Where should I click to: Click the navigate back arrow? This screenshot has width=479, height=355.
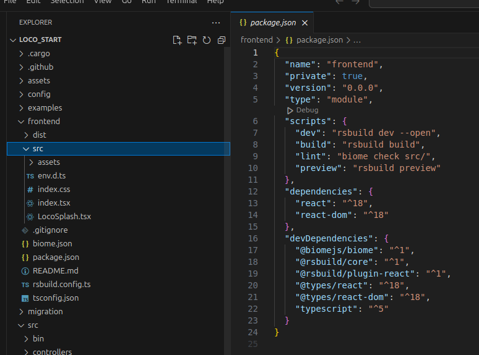339,2
